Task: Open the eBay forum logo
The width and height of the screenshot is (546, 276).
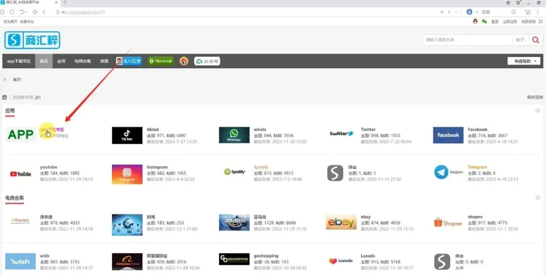Action: [341, 222]
